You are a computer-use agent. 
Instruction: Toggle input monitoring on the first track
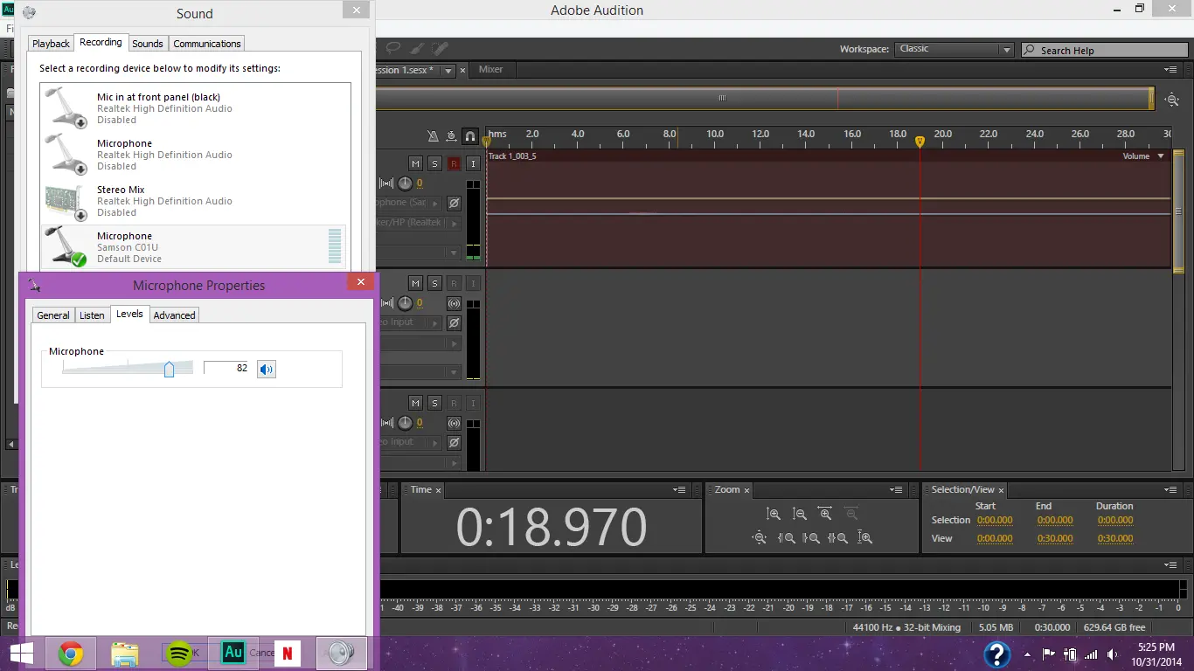[x=473, y=163]
